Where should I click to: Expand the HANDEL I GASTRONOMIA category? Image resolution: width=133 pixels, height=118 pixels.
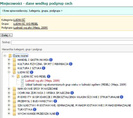click(9, 60)
